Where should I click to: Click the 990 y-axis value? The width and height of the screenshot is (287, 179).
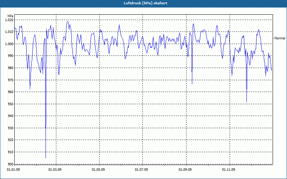pyautogui.click(x=11, y=56)
